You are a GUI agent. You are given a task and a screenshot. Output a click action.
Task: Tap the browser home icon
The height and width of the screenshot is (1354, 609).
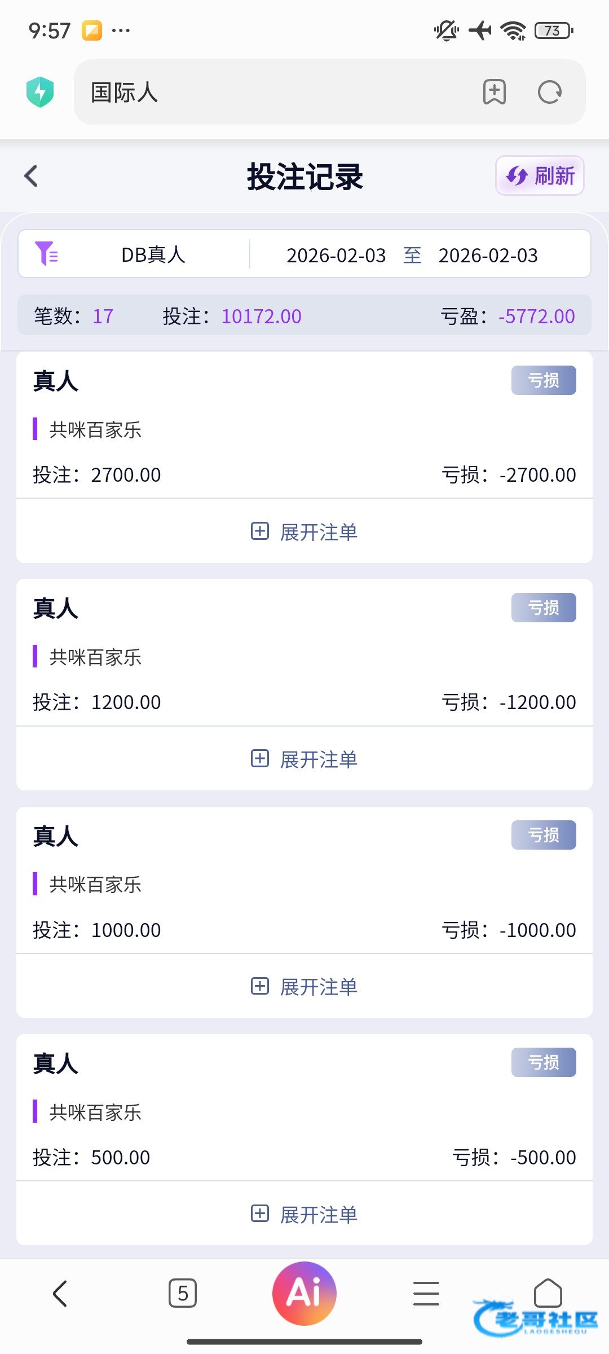(548, 1293)
